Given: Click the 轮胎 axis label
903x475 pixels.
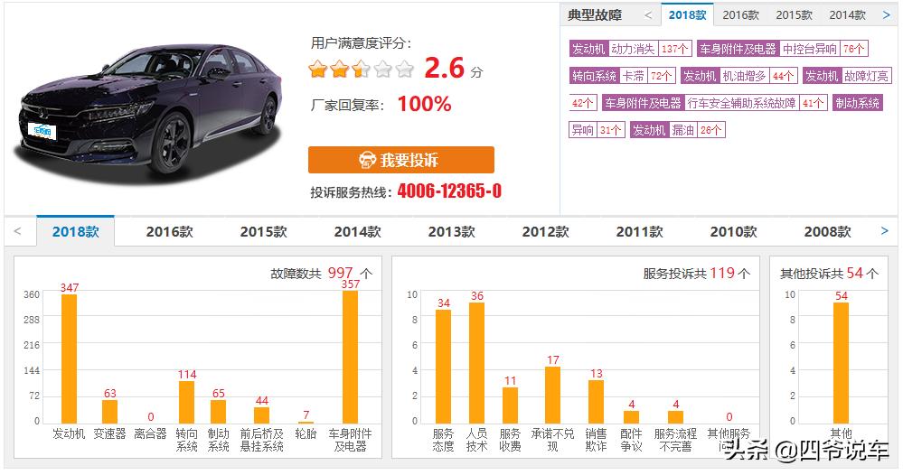Looking at the screenshot, I should pos(306,433).
